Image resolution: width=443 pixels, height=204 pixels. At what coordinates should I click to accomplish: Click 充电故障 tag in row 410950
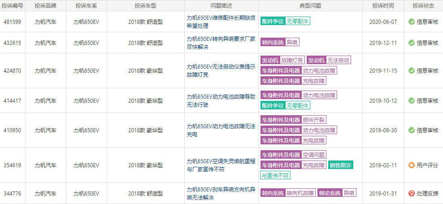[314, 140]
